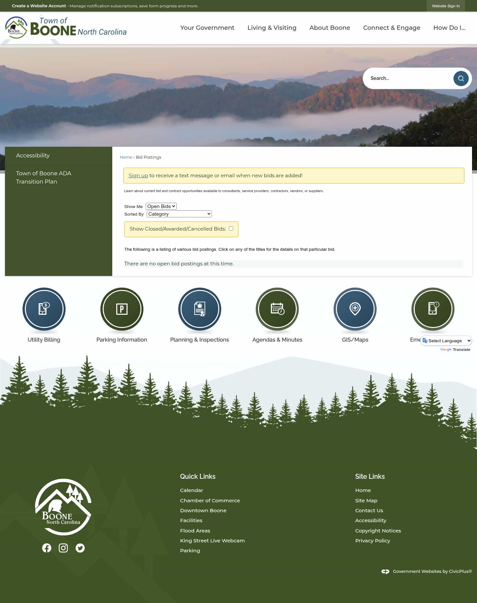The height and width of the screenshot is (603, 477).
Task: Click Privacy Policy under Site Links
Action: [x=373, y=541]
